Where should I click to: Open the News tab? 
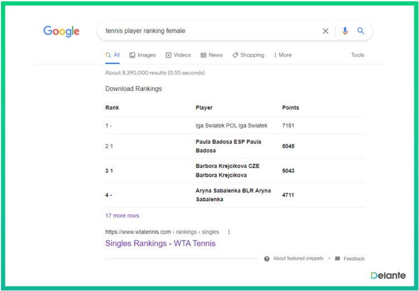[x=212, y=55]
